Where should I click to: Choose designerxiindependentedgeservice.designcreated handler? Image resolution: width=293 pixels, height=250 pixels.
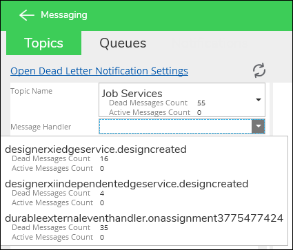[x=144, y=193]
